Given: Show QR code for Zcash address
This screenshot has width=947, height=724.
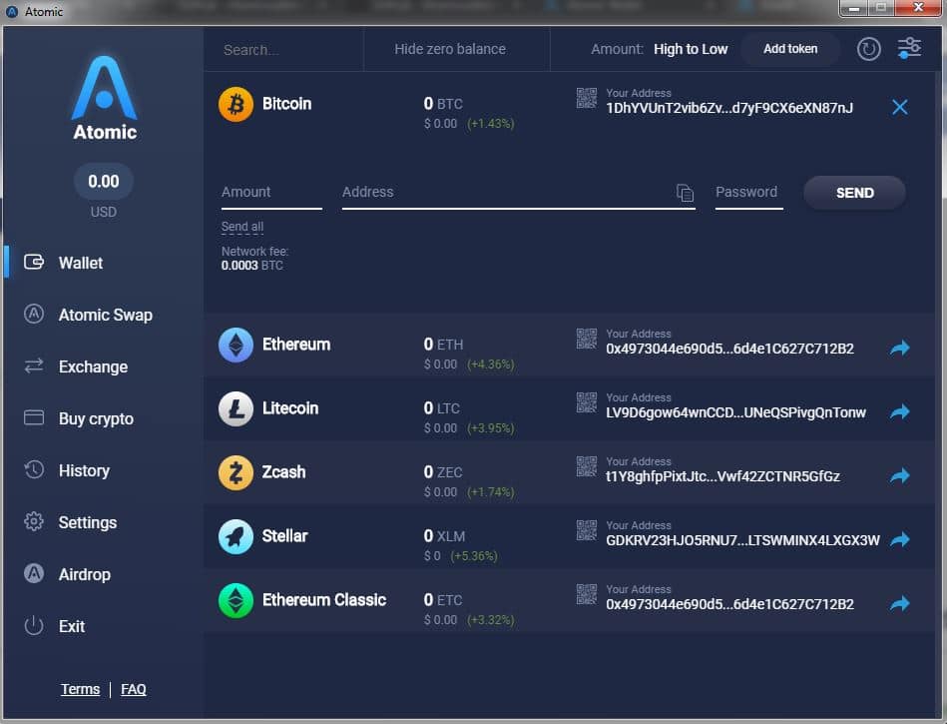Looking at the screenshot, I should coord(587,466).
